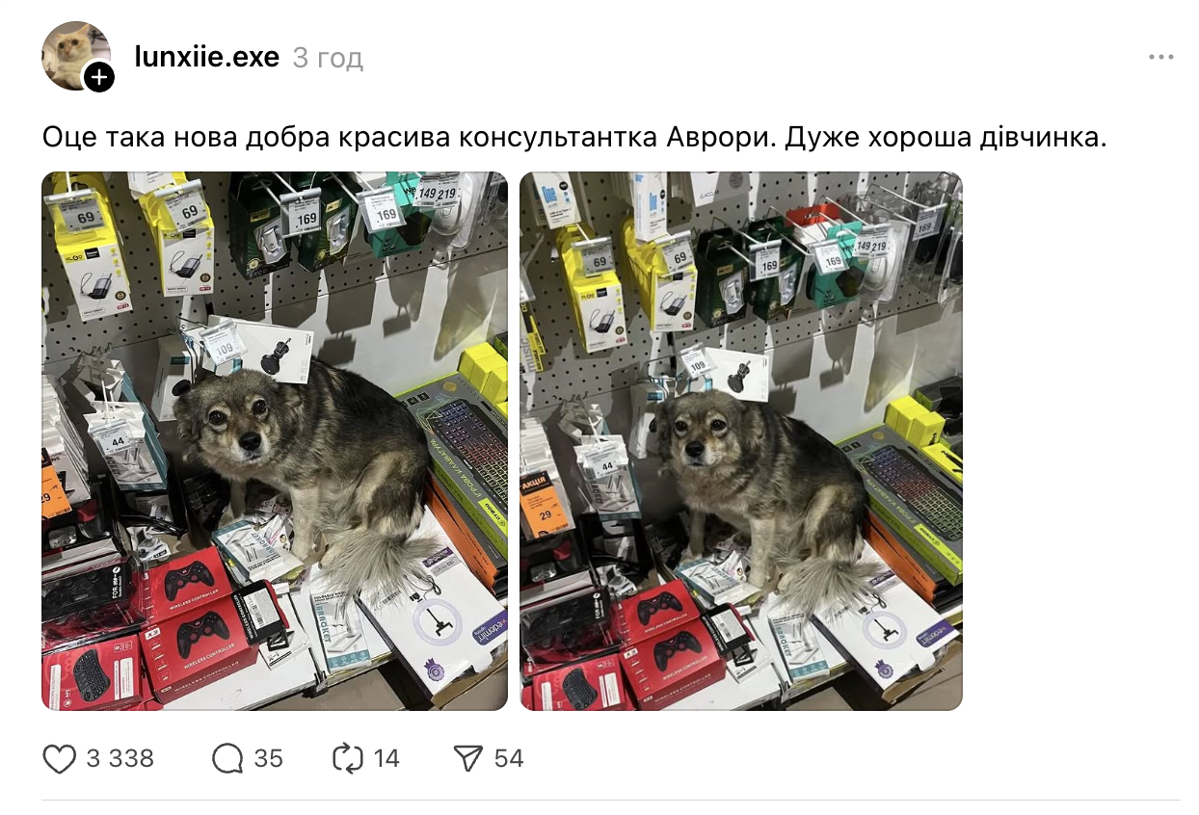
Task: Follow lunxiie.exe via the plus badge
Action: 99,77
